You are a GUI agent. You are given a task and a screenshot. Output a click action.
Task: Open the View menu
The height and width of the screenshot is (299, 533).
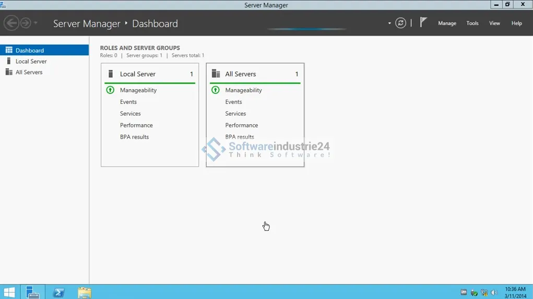(494, 23)
